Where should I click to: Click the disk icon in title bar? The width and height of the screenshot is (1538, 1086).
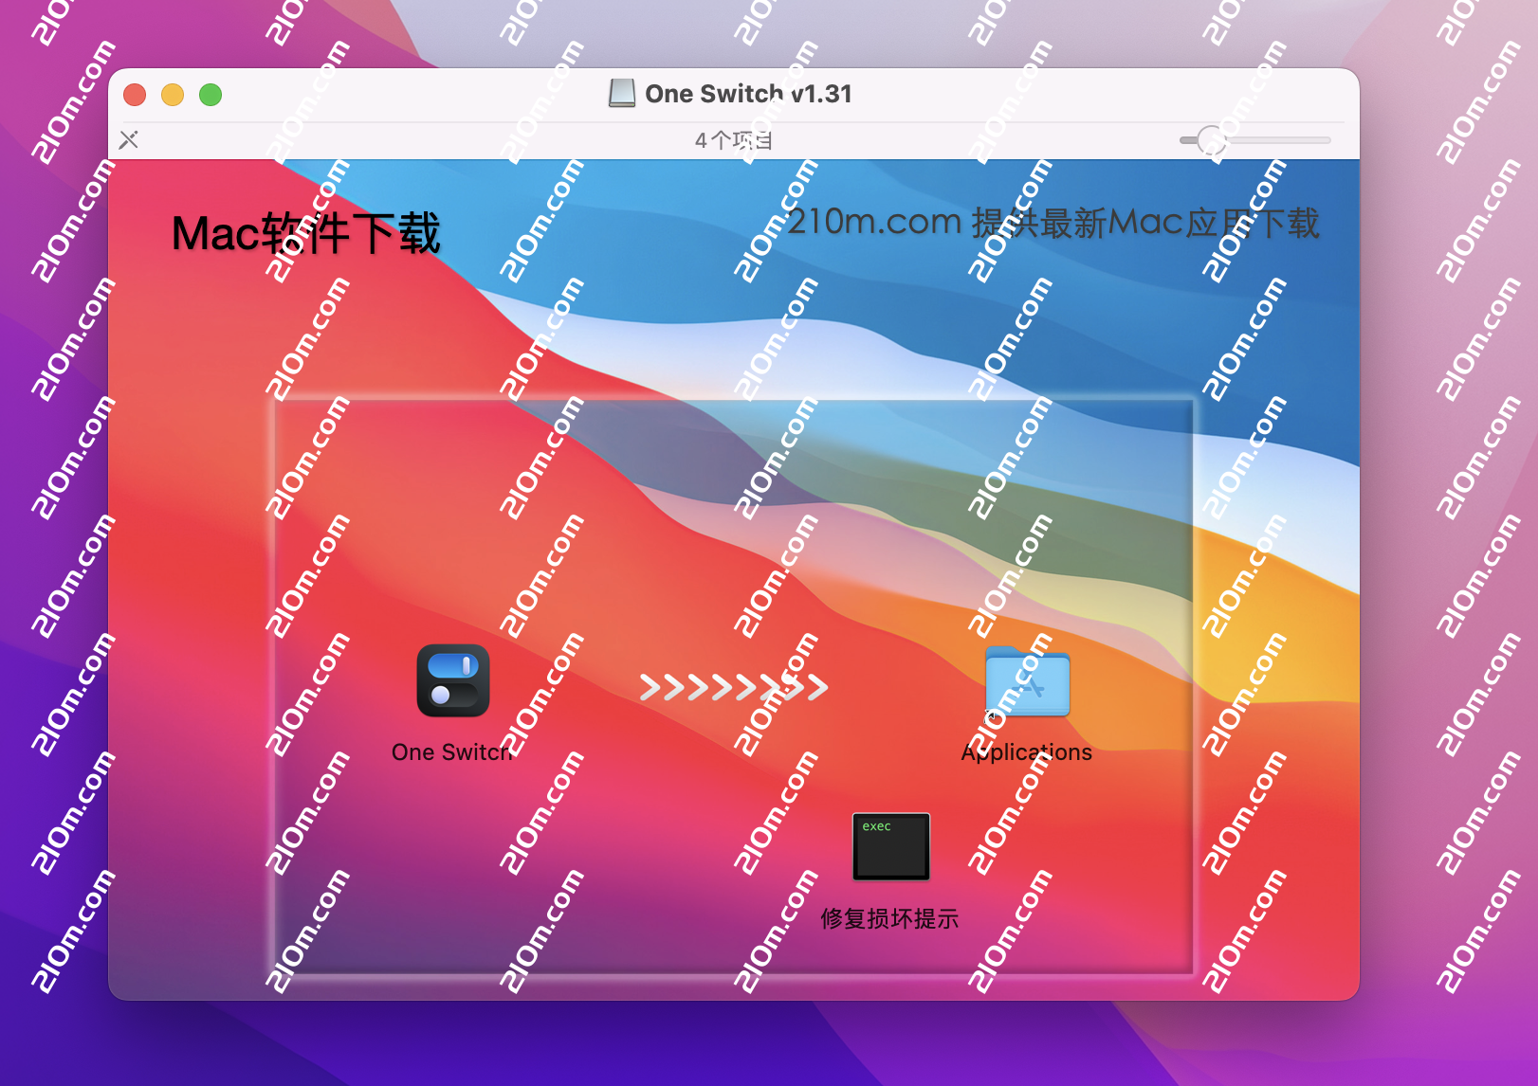622,93
